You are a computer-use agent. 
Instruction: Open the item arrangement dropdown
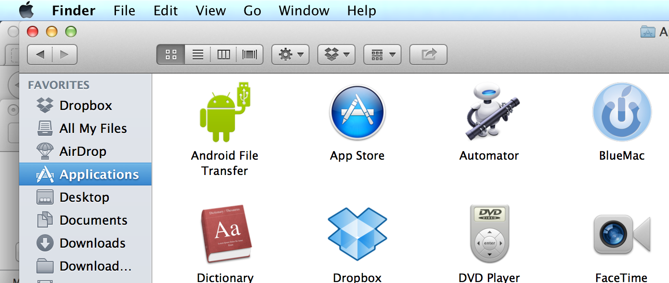coord(382,54)
